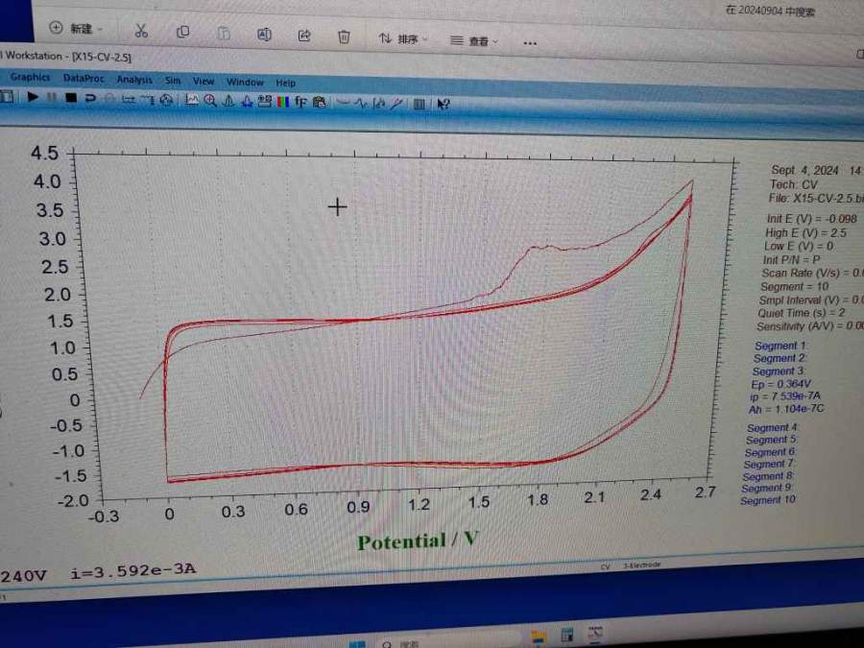The image size is (864, 648).
Task: Open the Analysis menu
Action: click(x=134, y=80)
